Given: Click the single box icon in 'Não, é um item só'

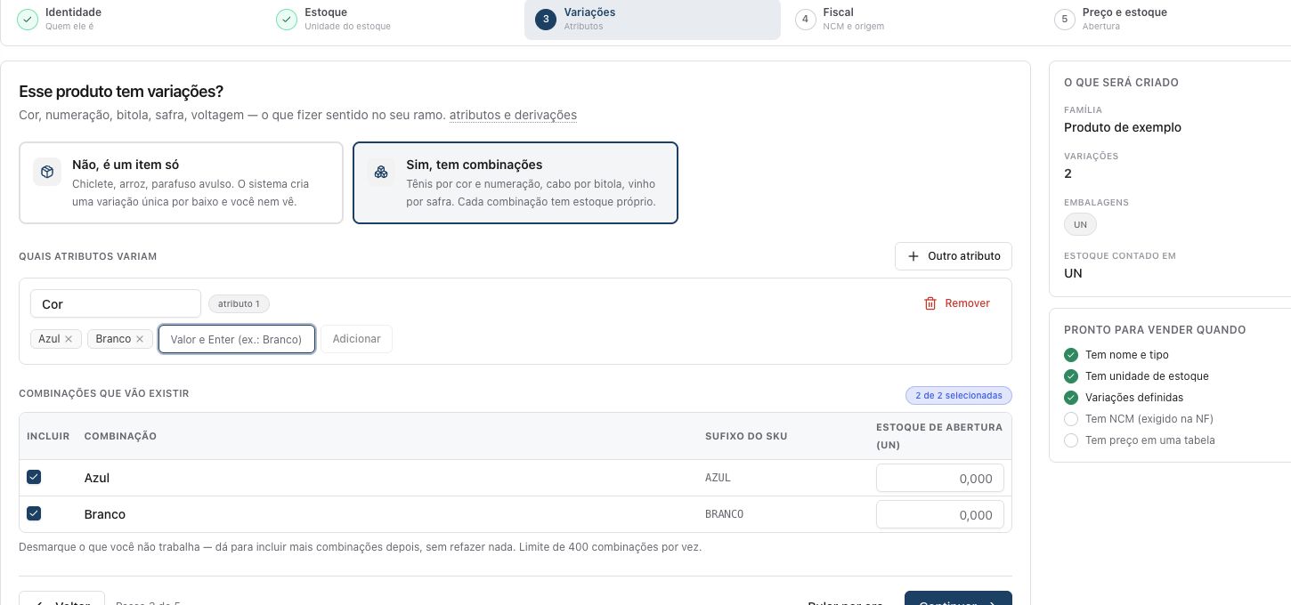Looking at the screenshot, I should (x=47, y=172).
